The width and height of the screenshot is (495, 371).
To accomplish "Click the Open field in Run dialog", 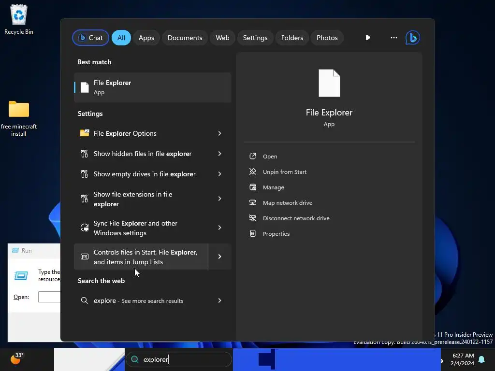I will tap(49, 297).
